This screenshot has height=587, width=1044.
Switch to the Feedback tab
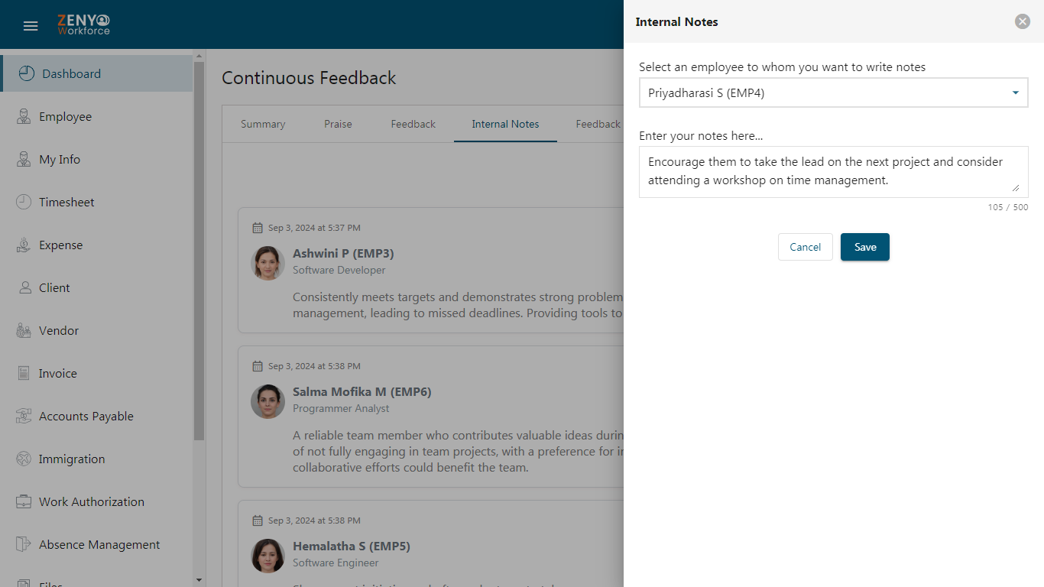pyautogui.click(x=413, y=124)
